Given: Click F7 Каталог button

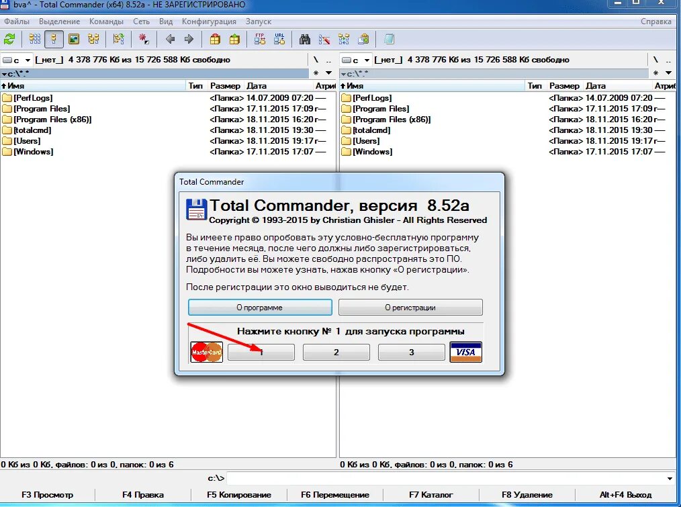Looking at the screenshot, I should (x=431, y=495).
